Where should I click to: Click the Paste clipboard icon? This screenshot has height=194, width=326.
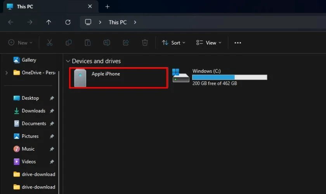[88, 43]
